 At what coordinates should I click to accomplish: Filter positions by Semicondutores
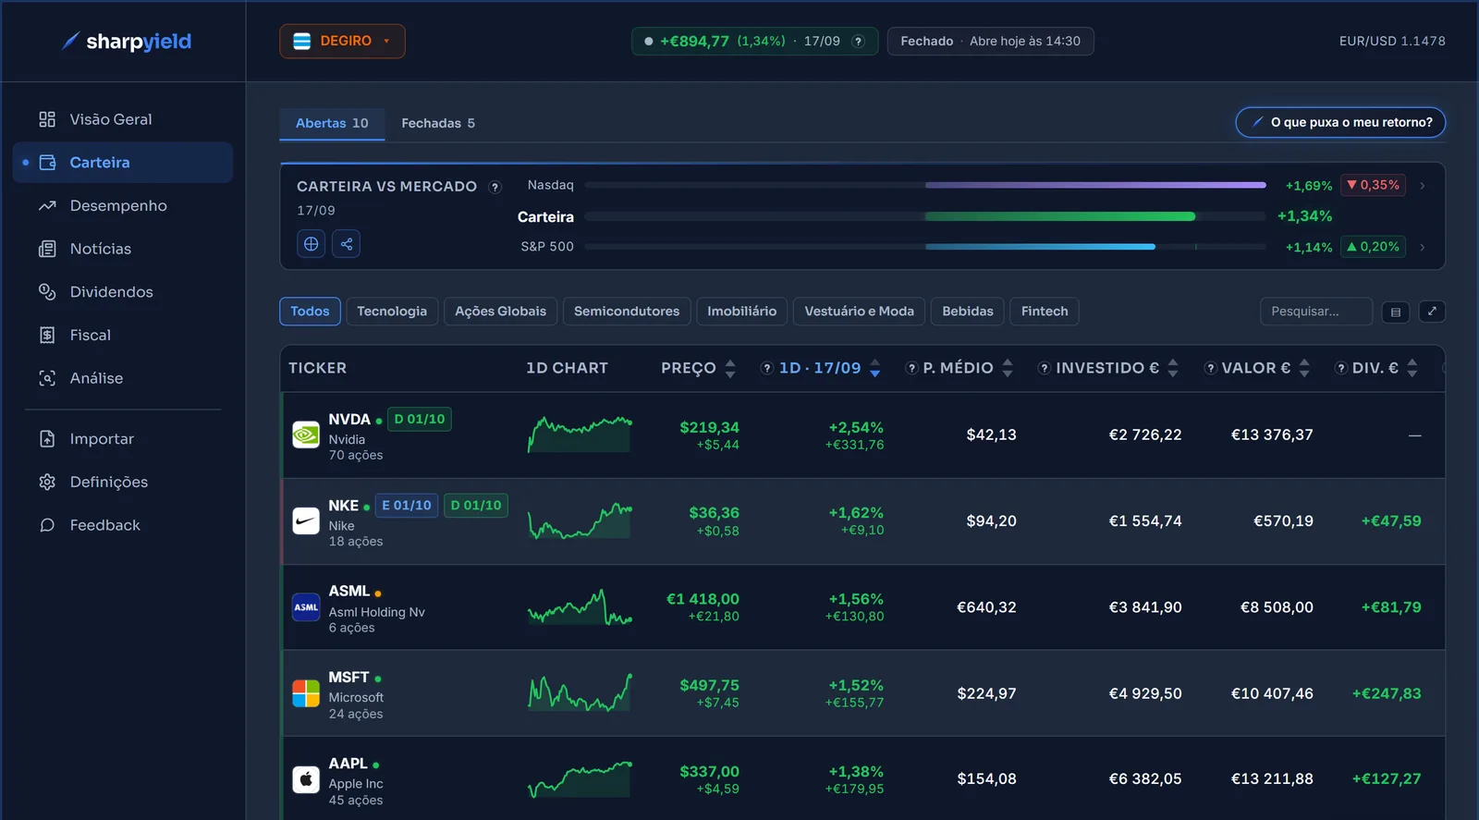tap(627, 312)
